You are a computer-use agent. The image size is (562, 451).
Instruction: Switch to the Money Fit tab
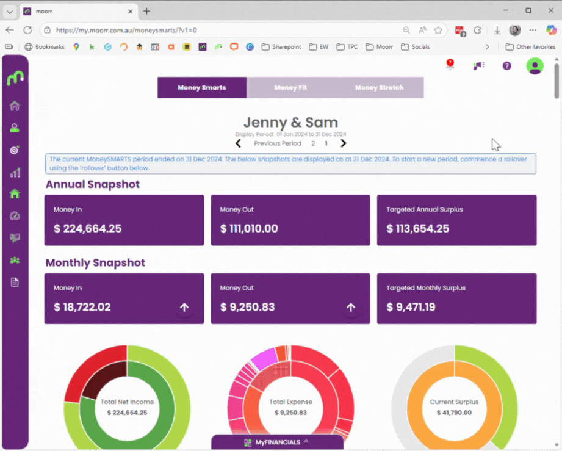click(x=290, y=88)
